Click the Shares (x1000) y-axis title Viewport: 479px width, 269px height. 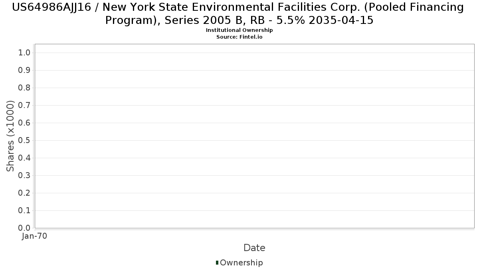click(10, 136)
